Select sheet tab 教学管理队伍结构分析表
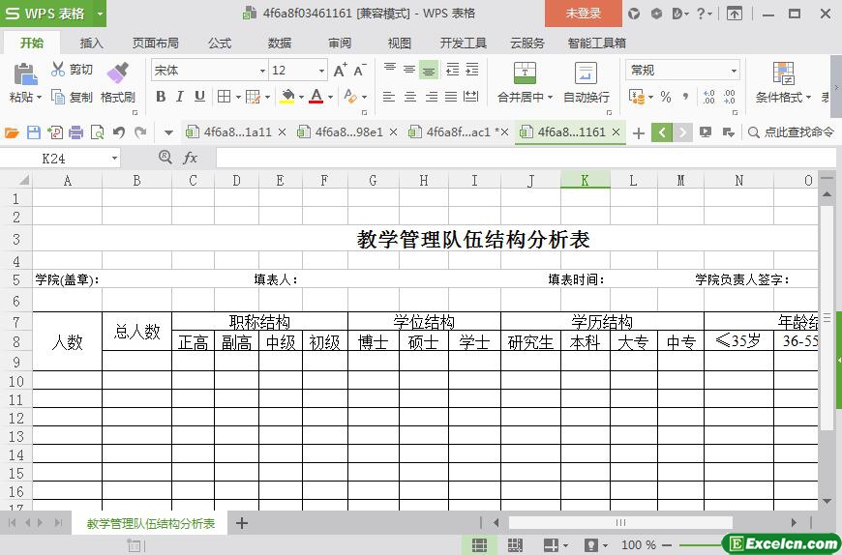The width and height of the screenshot is (842, 555). [151, 523]
